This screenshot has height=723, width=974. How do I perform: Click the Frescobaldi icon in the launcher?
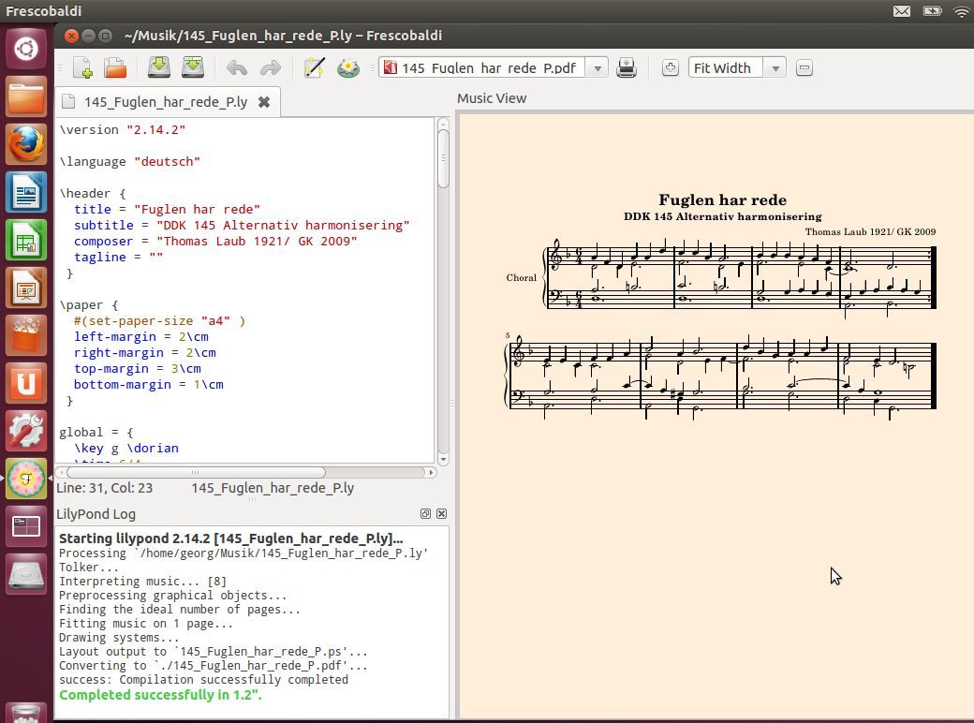pyautogui.click(x=26, y=479)
